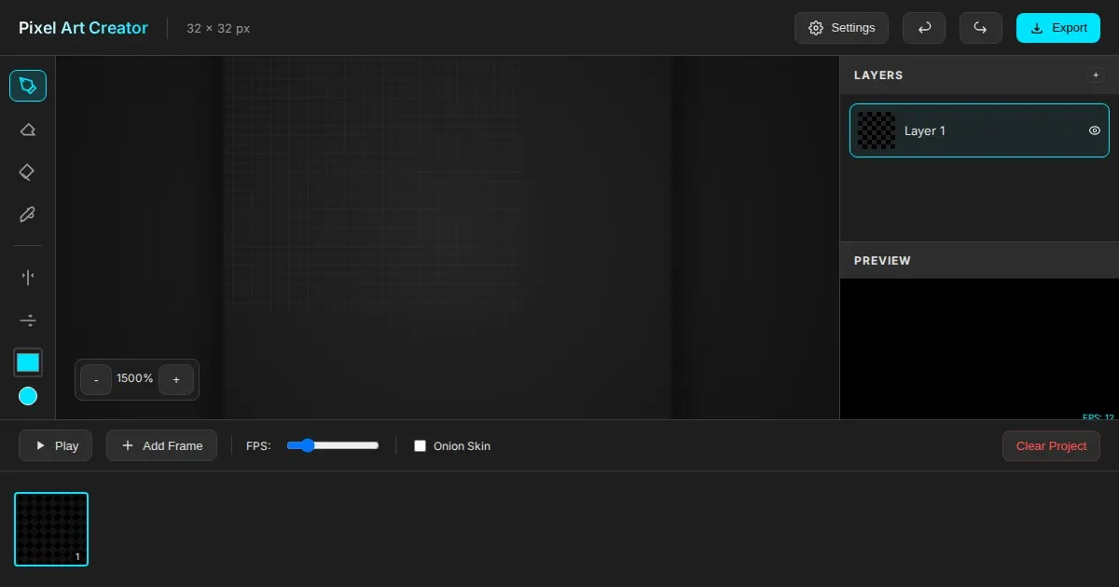1119x587 pixels.
Task: Select the Pen drawing tool
Action: click(x=28, y=86)
